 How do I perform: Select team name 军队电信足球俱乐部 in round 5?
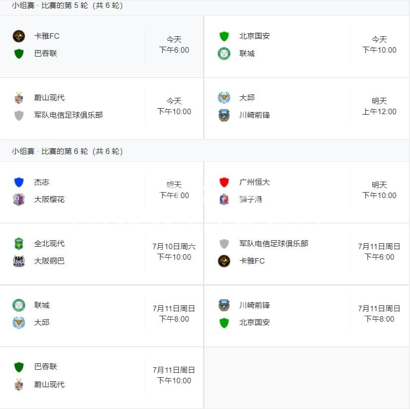coord(68,115)
